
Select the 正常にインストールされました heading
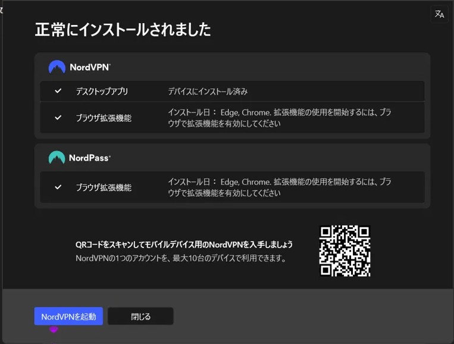123,30
